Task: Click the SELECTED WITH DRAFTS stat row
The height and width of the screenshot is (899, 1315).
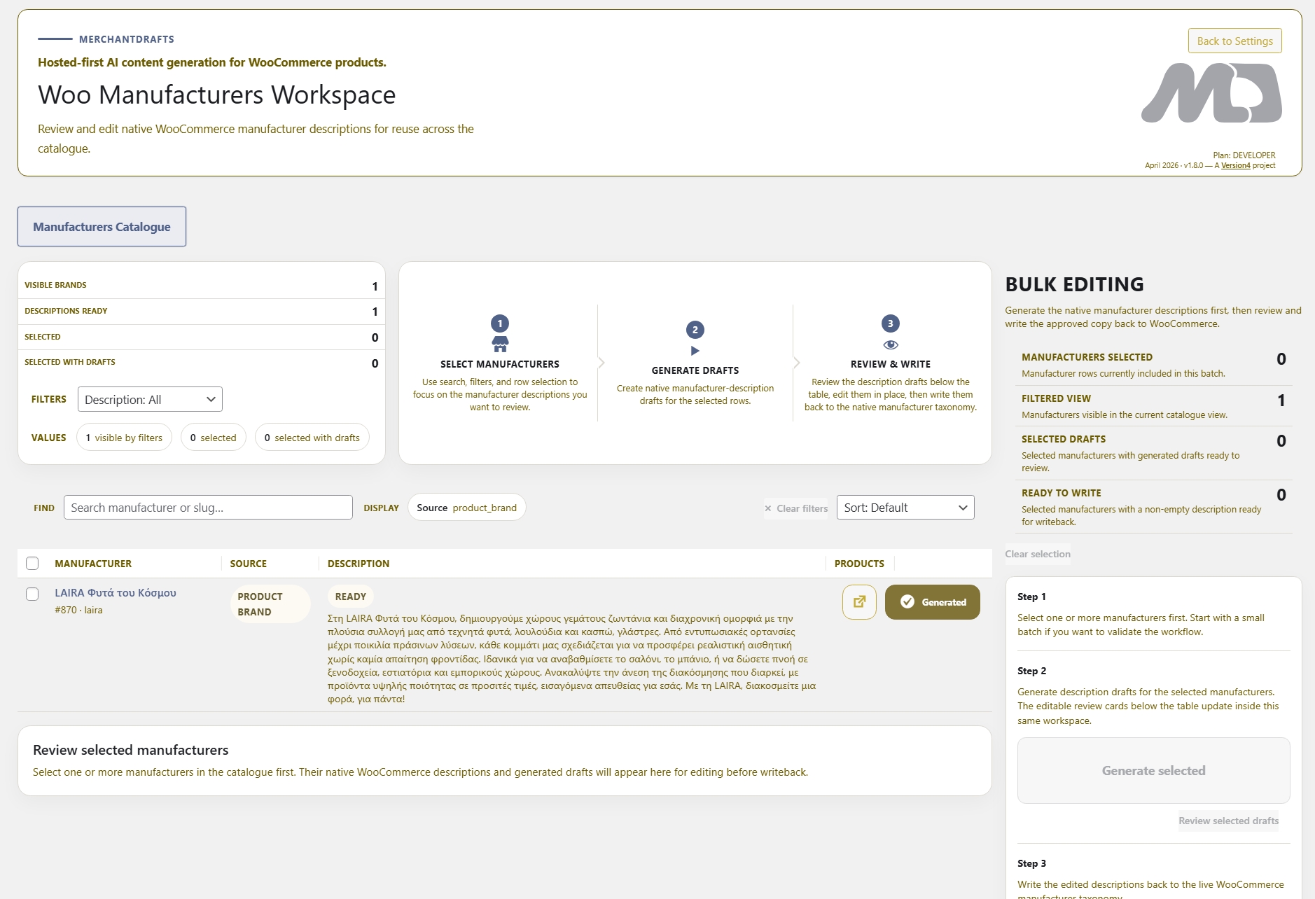Action: (201, 363)
